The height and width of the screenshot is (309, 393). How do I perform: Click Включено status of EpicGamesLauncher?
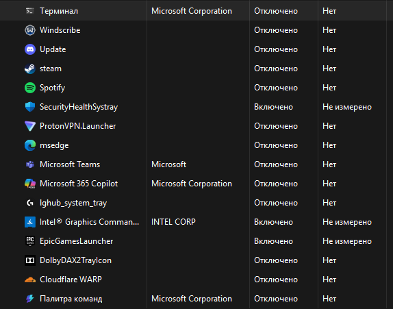(273, 241)
